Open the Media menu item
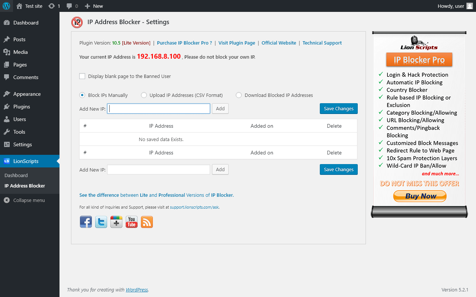This screenshot has height=297, width=476. 30,52
